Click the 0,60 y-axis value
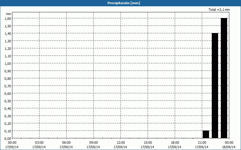This screenshot has height=150, width=241. tap(8, 94)
